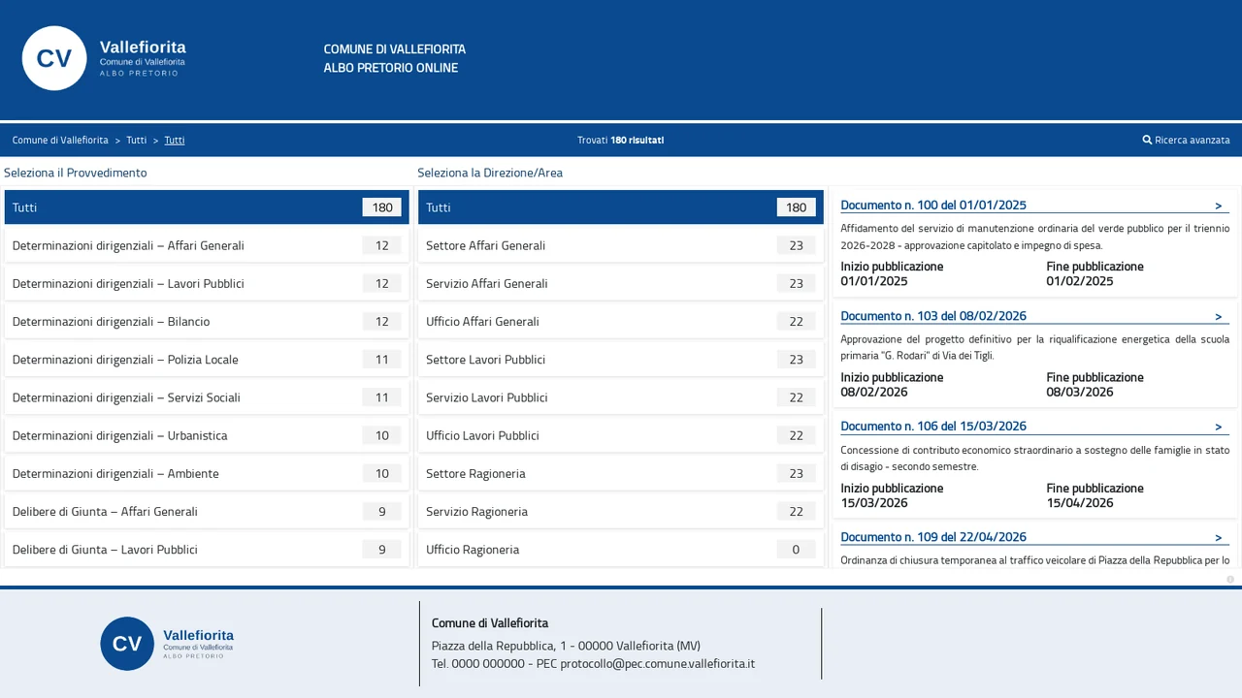Screen dimensions: 1242x698
Task: Filter by Determinazioni dirigenziali – Ambiente
Action: [207, 473]
